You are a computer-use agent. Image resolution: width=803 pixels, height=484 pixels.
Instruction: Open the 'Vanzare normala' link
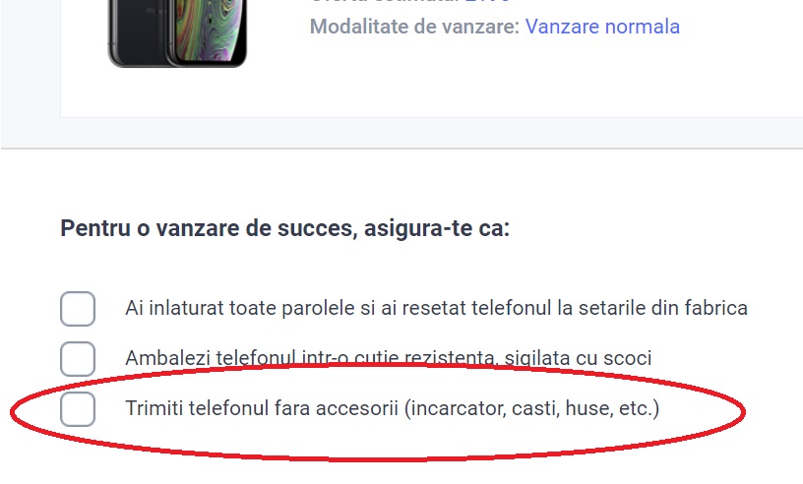[602, 27]
